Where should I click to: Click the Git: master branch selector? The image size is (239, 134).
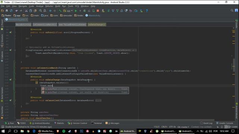pyautogui.click(x=183, y=127)
